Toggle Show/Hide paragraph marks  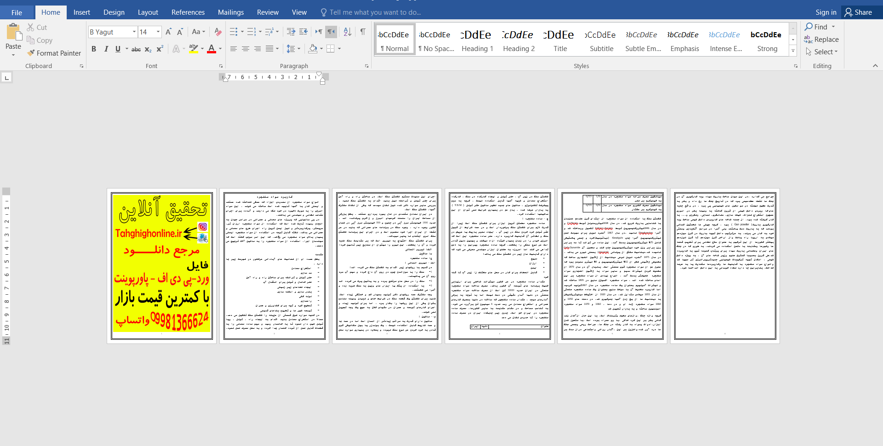coord(363,32)
